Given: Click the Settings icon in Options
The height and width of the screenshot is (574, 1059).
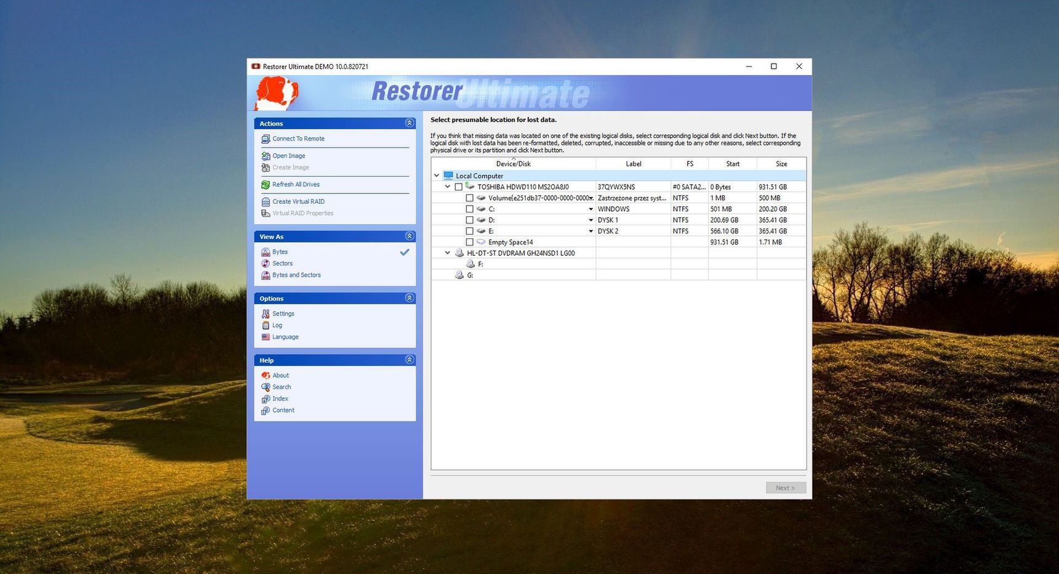Looking at the screenshot, I should (265, 314).
